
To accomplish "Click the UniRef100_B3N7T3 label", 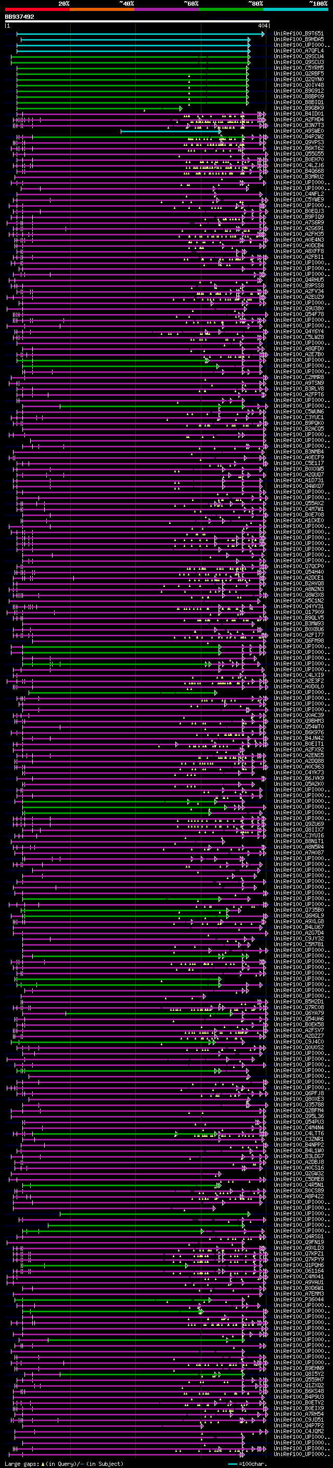I will pyautogui.click(x=299, y=126).
